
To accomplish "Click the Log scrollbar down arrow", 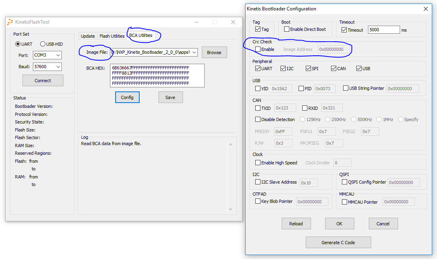I will [230, 209].
